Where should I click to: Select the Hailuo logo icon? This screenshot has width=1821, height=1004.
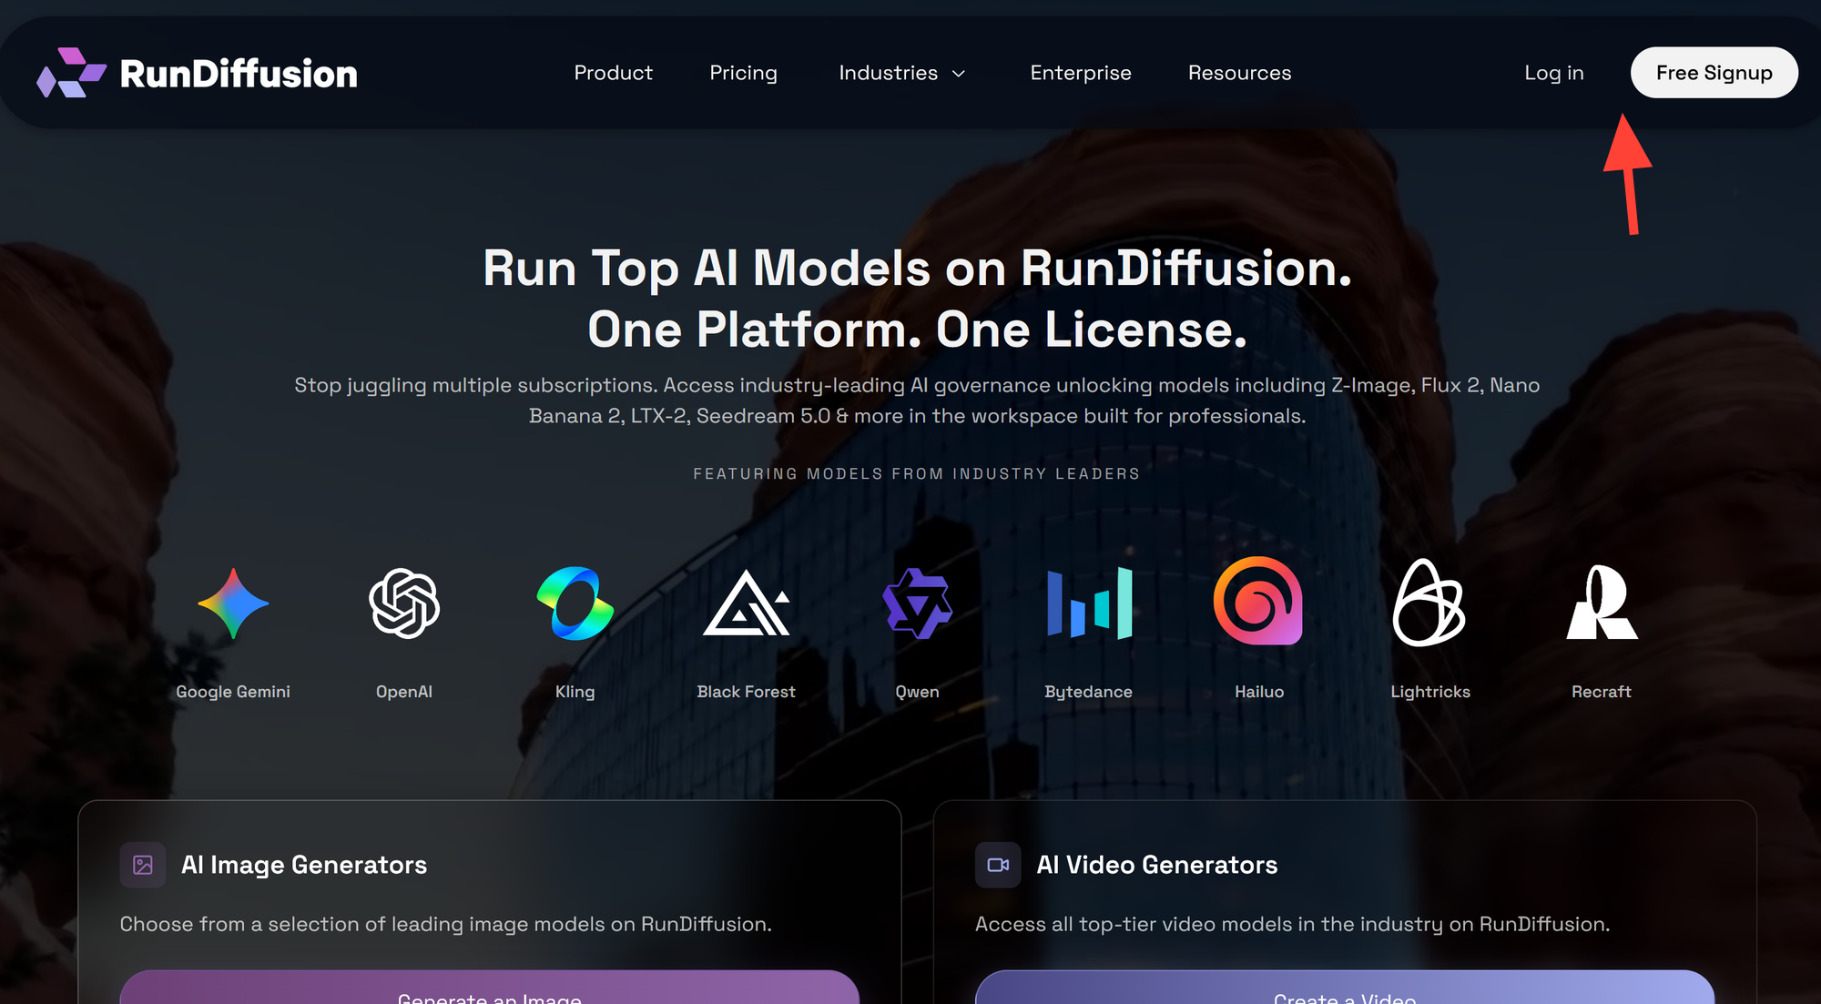click(x=1259, y=603)
